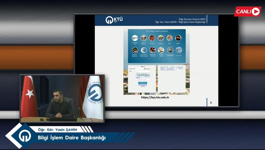Open the Mezun module icon
Image resolution: width=265 pixels, height=150 pixels.
[170, 38]
